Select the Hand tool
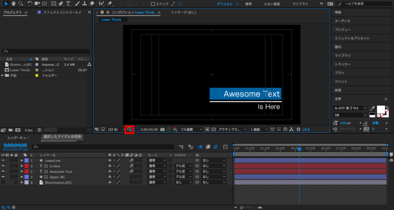Screen dimensions: 394x210 (x=13, y=4)
